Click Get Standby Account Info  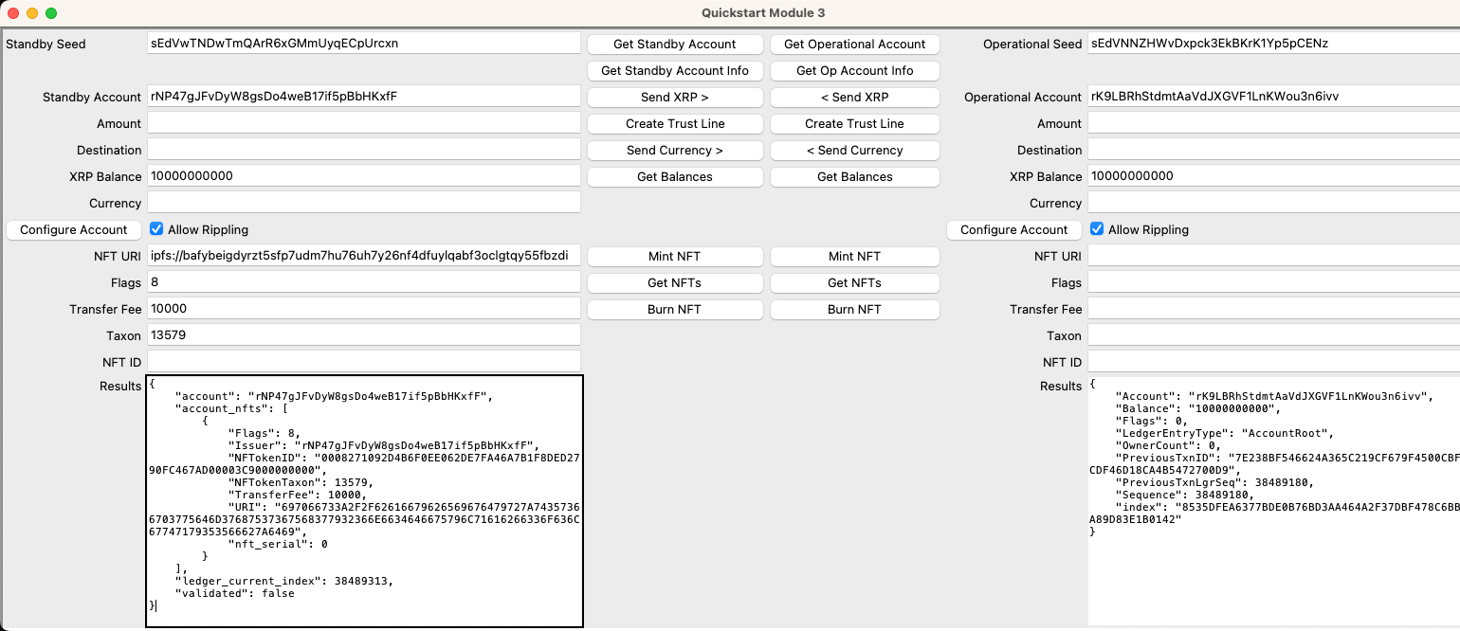(x=674, y=71)
